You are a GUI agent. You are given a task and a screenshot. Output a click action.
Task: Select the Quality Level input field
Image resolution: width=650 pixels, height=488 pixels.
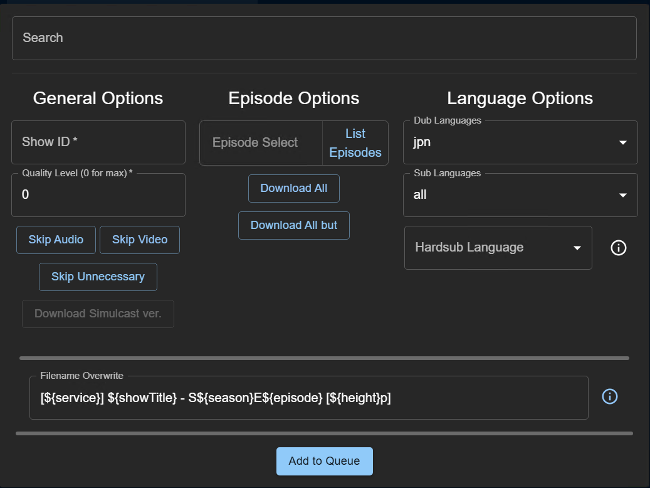point(98,195)
